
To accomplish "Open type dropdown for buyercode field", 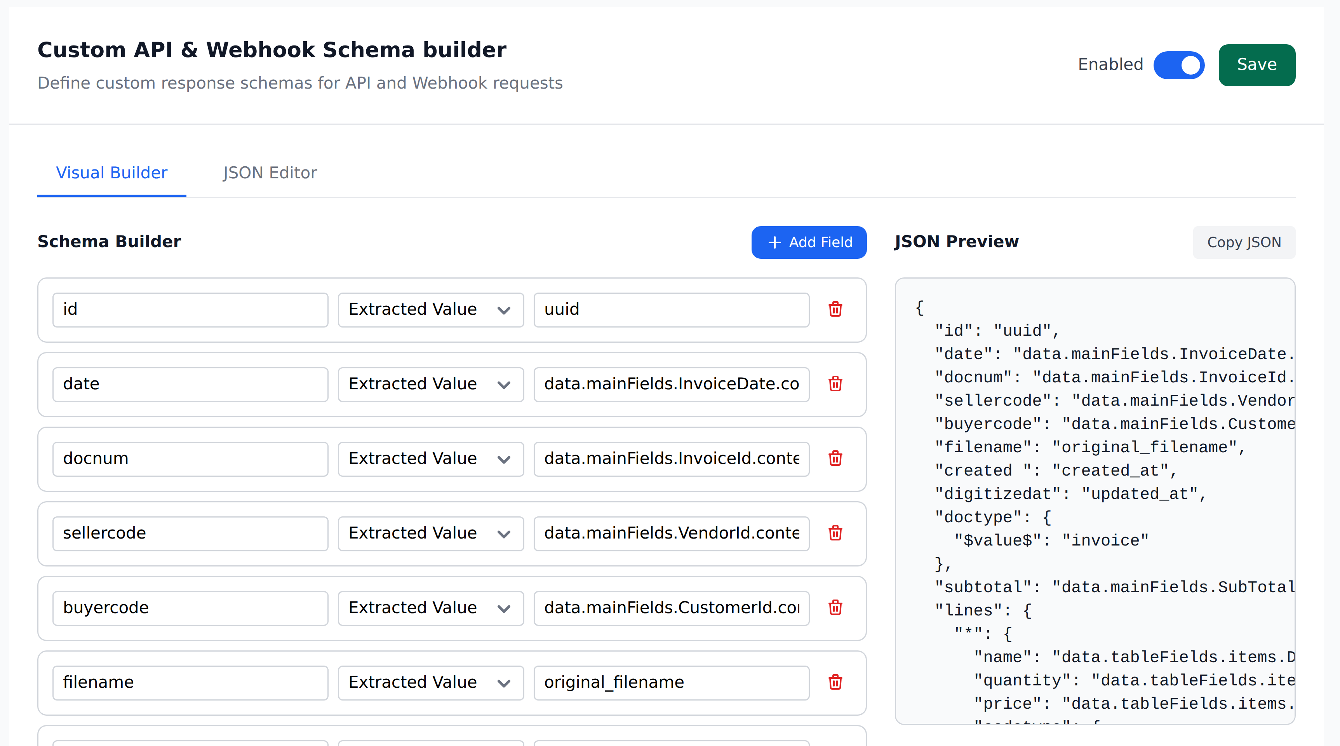I will [x=431, y=608].
